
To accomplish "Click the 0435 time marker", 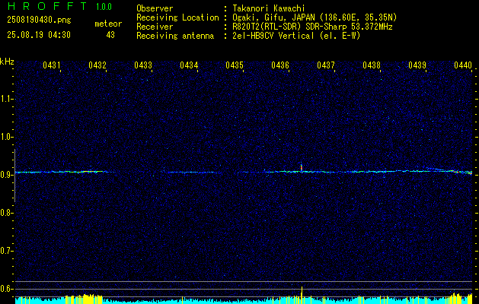I will tap(235, 65).
